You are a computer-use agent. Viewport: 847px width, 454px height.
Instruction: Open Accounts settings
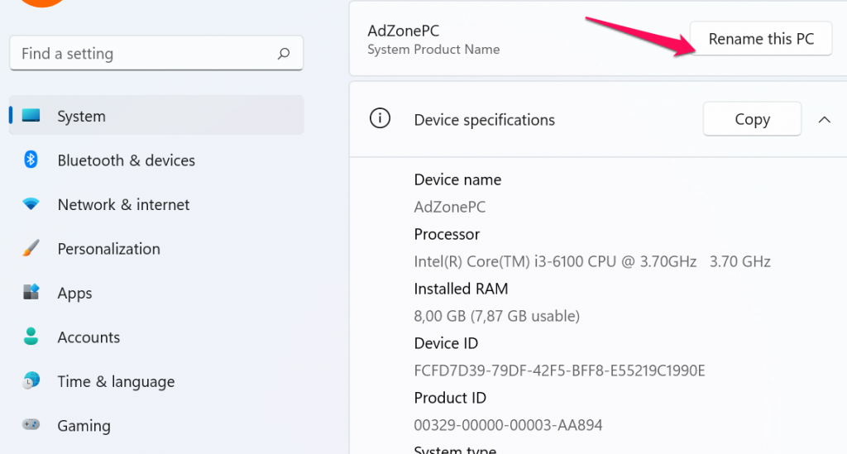[x=156, y=337]
